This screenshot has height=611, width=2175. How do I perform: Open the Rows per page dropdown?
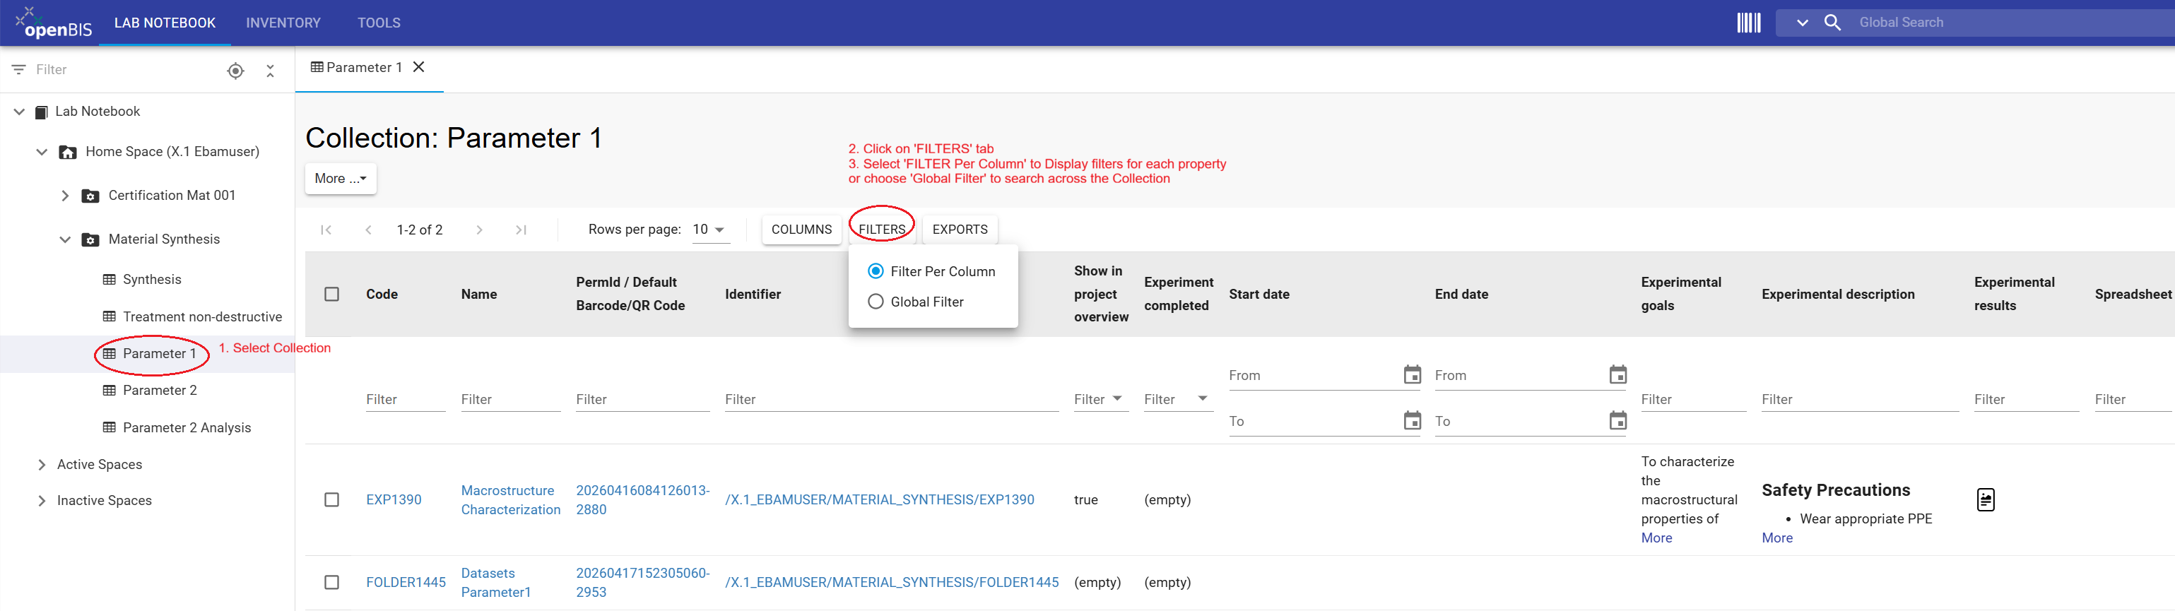pos(710,230)
